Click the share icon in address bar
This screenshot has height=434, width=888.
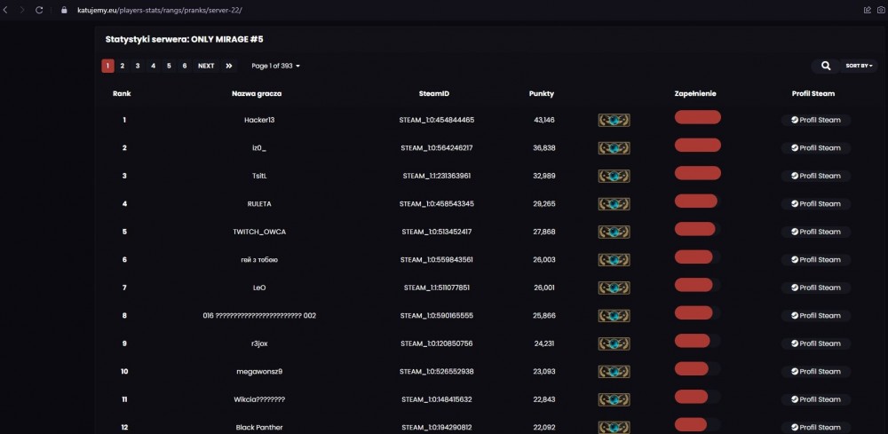pyautogui.click(x=867, y=10)
